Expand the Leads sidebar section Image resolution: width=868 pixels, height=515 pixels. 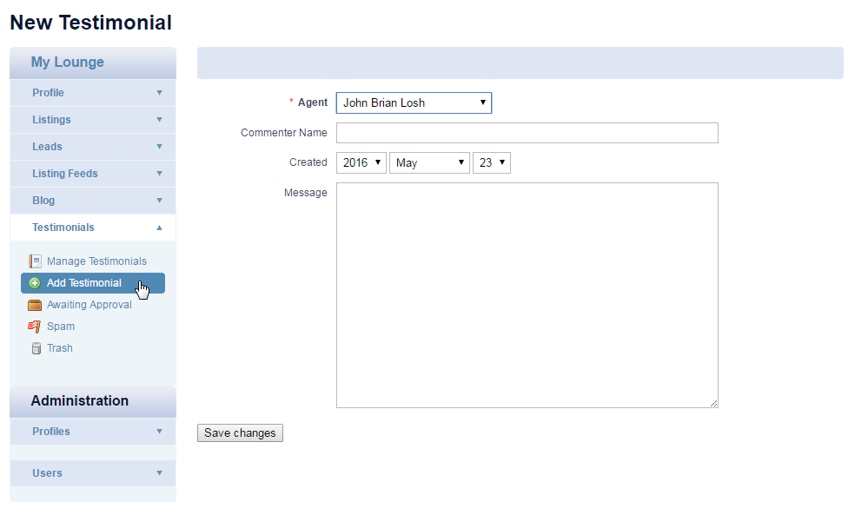93,147
